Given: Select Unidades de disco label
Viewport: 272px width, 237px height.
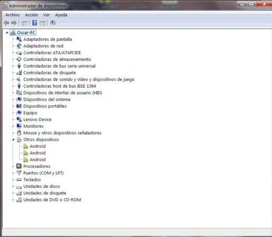Looking at the screenshot, I should 42,186.
